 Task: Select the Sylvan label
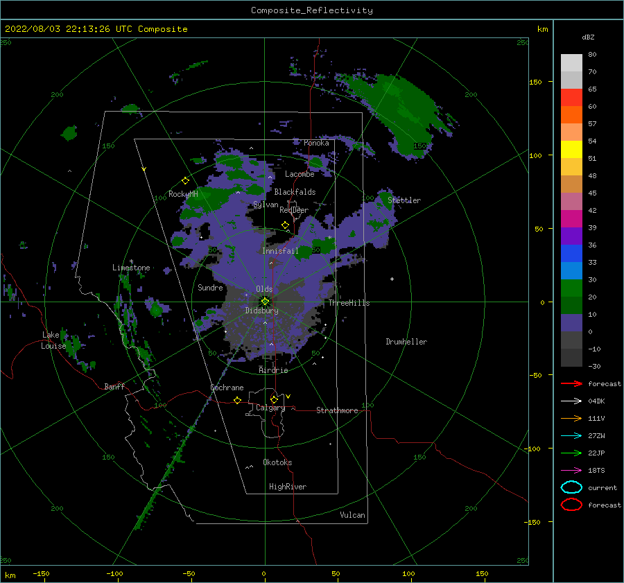pyautogui.click(x=266, y=205)
